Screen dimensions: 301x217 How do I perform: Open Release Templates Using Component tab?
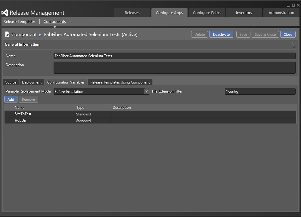pyautogui.click(x=120, y=82)
